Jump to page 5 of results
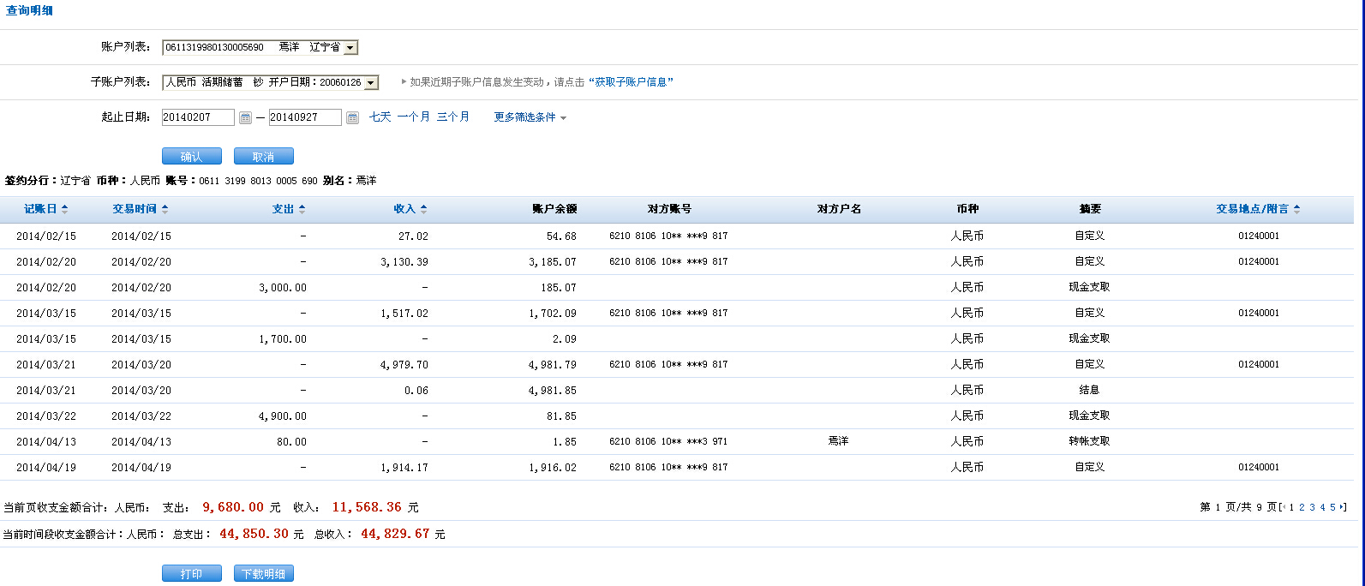The image size is (1365, 586). click(1332, 508)
